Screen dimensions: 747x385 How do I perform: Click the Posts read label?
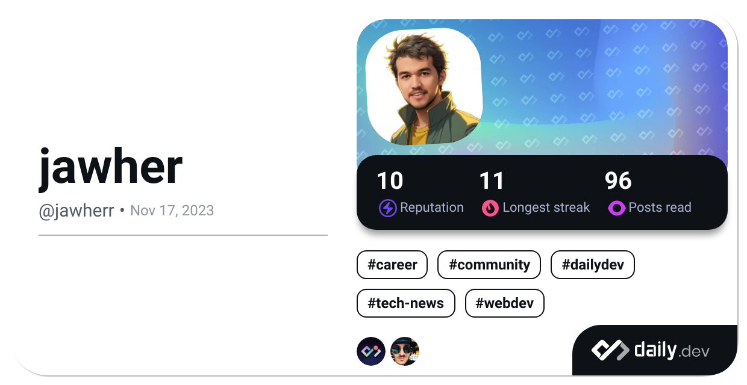click(660, 208)
